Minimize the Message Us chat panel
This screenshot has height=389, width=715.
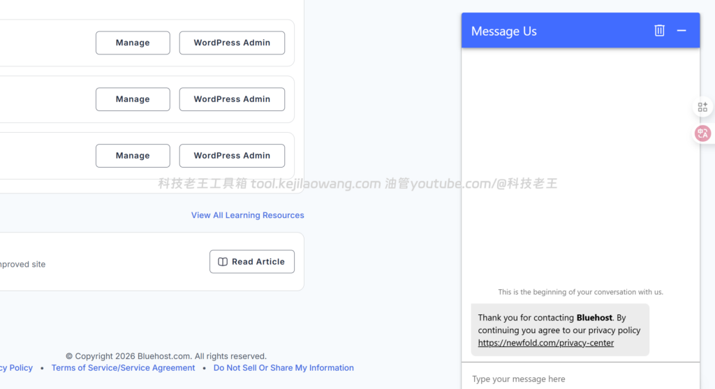[x=681, y=31]
